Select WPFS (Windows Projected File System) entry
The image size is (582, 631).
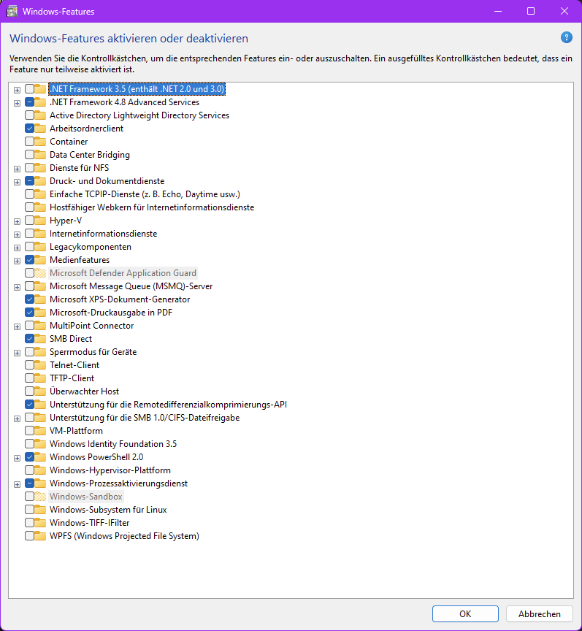(124, 535)
